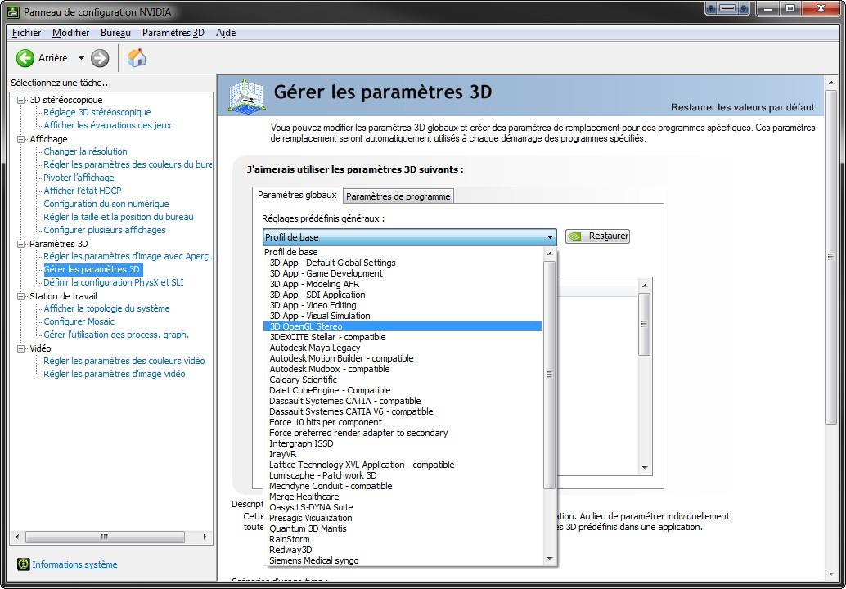This screenshot has width=846, height=589.
Task: Open the Paramètres 3D menu
Action: pos(173,33)
